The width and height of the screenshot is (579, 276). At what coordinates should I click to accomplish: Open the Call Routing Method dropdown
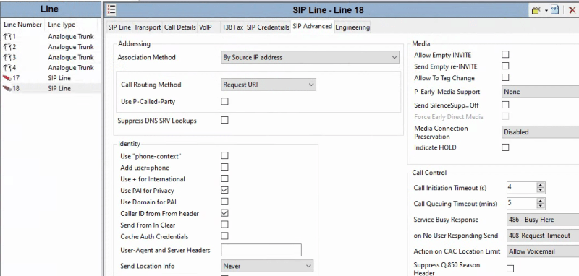click(x=268, y=85)
